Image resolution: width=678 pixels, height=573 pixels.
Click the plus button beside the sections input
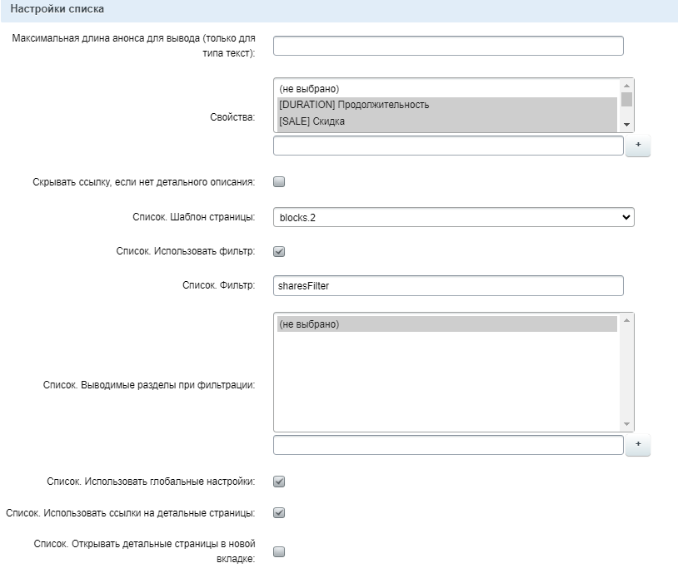coord(637,445)
